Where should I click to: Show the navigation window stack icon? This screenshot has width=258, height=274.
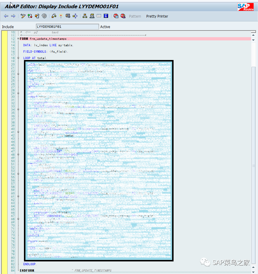[x=92, y=16]
